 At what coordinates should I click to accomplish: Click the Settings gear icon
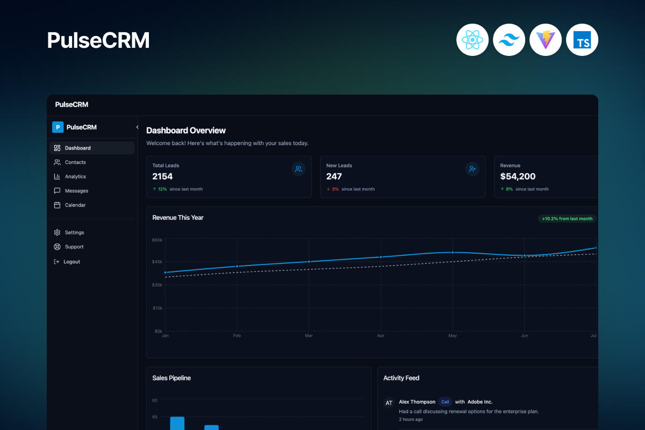[58, 232]
